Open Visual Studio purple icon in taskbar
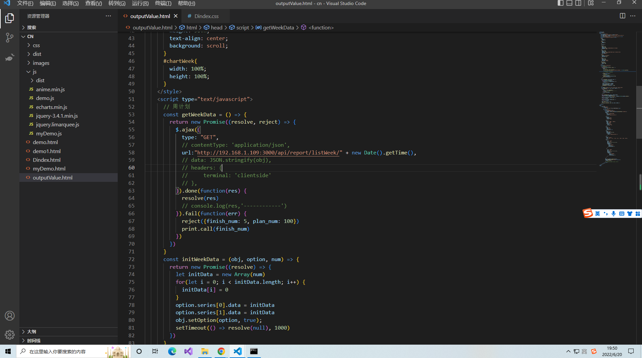 188,351
